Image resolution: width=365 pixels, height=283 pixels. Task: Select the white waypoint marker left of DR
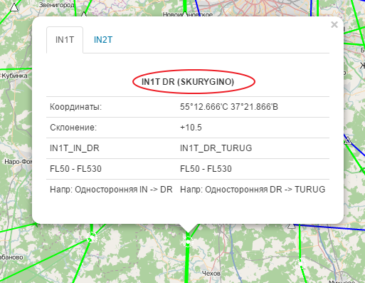tap(92, 237)
